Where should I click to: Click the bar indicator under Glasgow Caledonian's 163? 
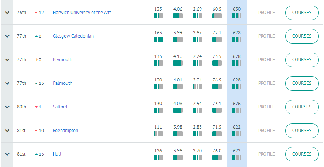158,39
